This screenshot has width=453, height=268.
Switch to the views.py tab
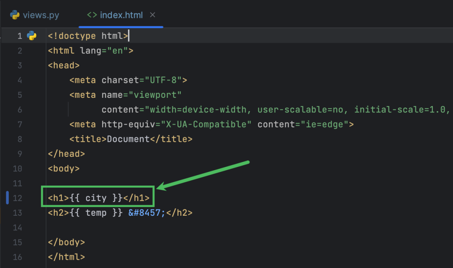coord(35,15)
